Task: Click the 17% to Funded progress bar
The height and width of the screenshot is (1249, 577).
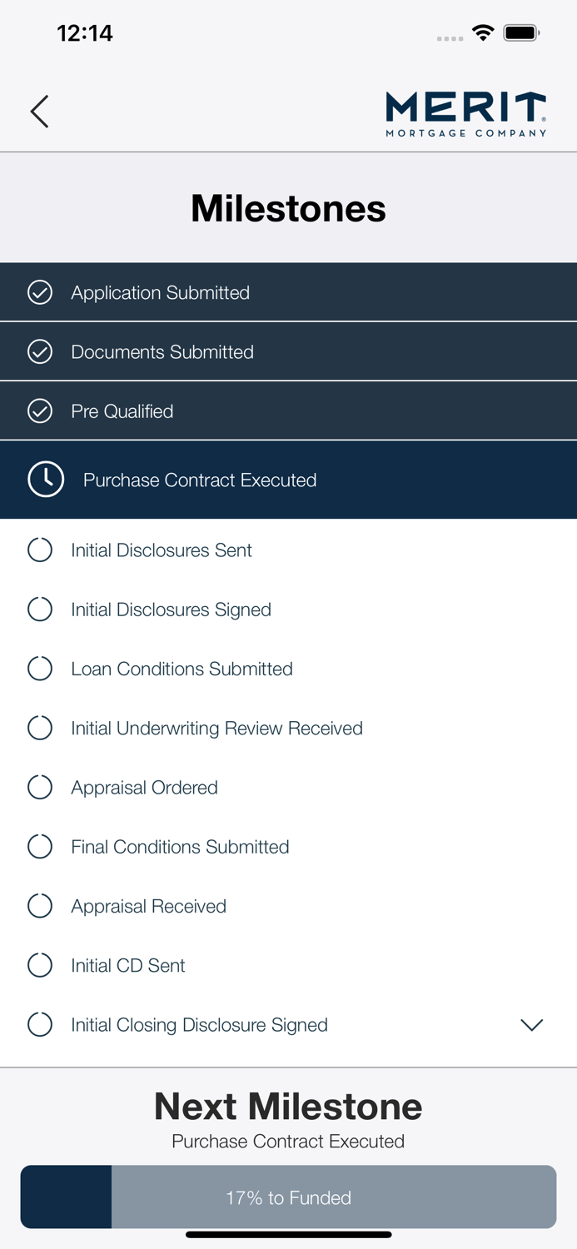Action: [288, 1197]
